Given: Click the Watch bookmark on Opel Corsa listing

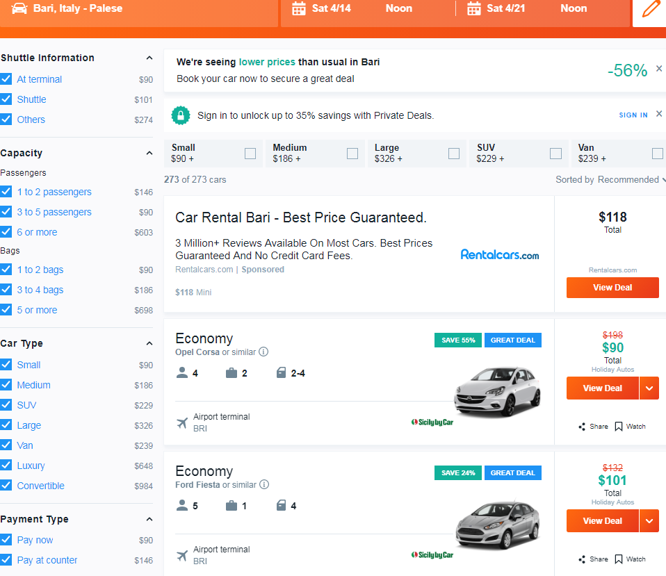Looking at the screenshot, I should pyautogui.click(x=619, y=427).
